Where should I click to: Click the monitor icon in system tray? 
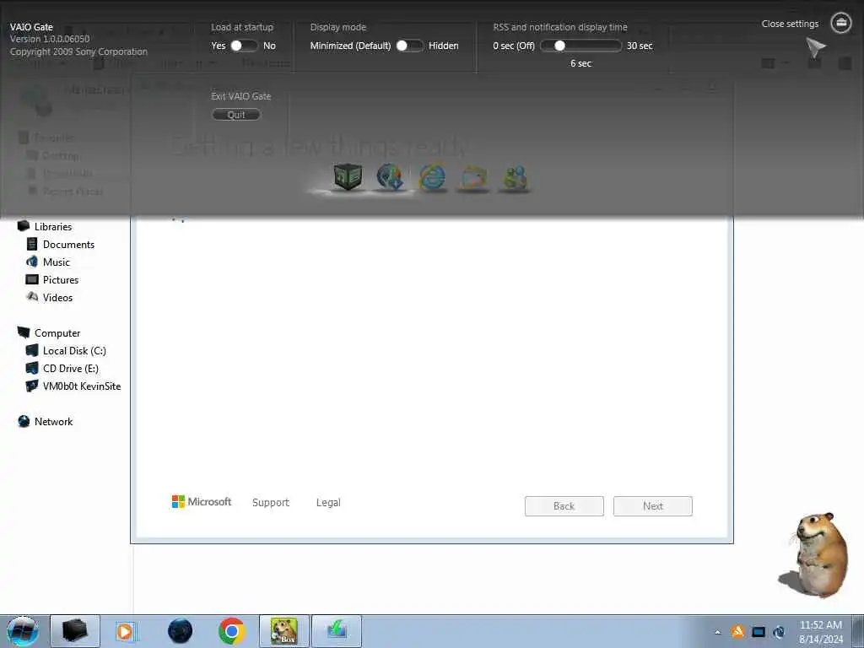pos(759,632)
